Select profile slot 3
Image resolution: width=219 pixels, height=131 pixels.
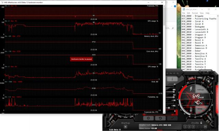193,127
